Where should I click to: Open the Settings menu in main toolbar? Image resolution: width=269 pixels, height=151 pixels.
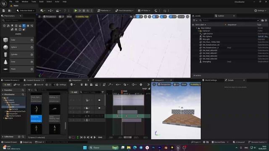(260, 10)
